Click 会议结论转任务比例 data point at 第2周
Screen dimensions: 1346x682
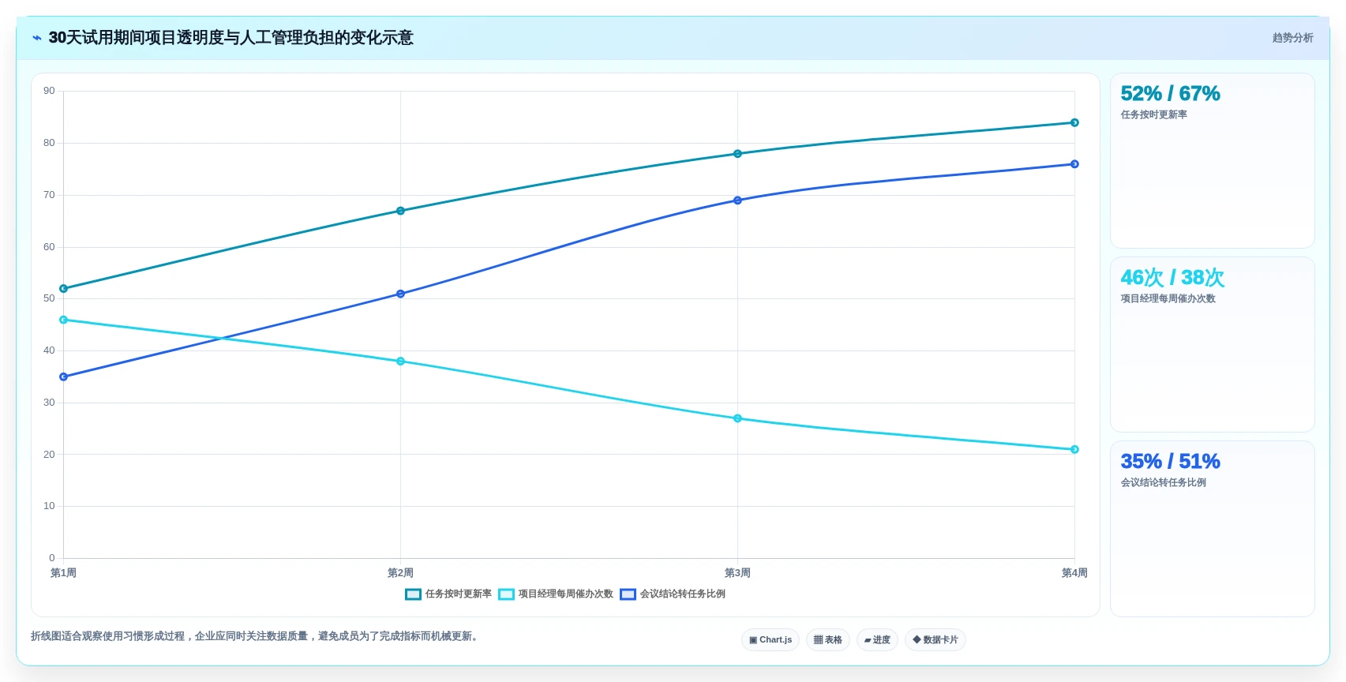pos(400,294)
